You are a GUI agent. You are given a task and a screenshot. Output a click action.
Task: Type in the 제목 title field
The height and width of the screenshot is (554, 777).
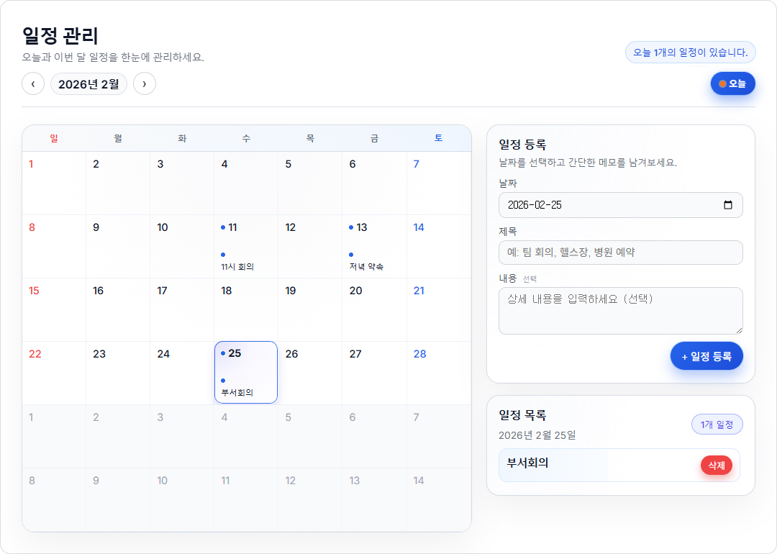(x=620, y=253)
